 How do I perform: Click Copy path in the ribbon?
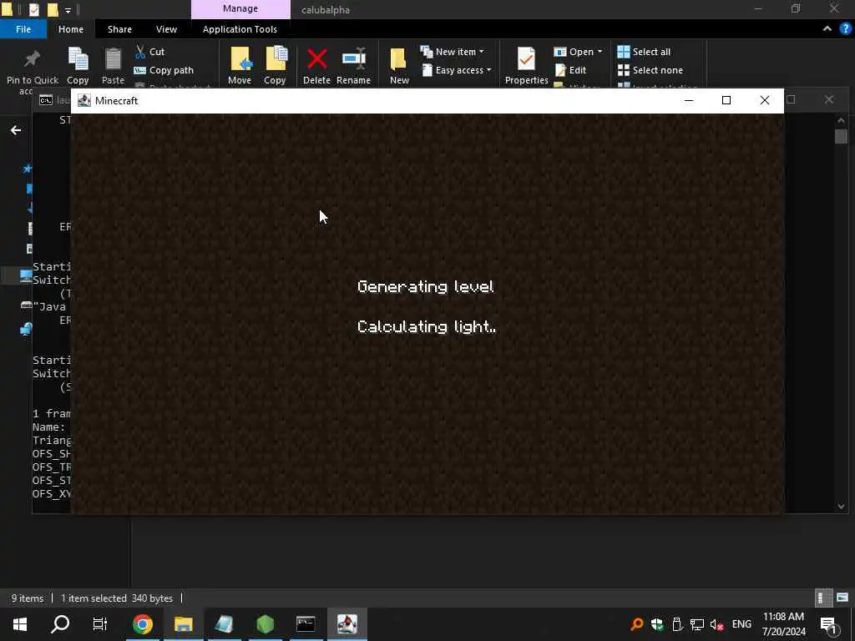pyautogui.click(x=164, y=70)
